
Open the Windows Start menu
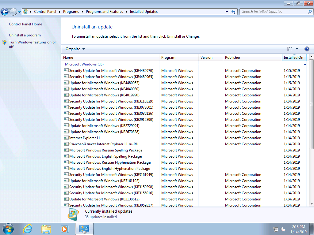(x=8, y=229)
